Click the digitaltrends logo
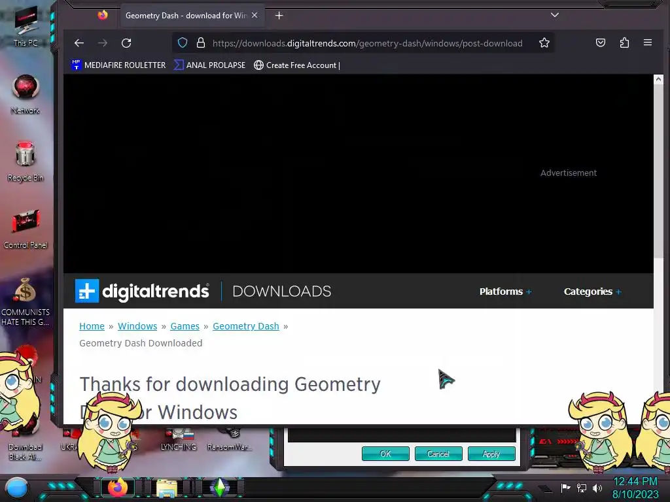This screenshot has width=670, height=502. pyautogui.click(x=142, y=291)
